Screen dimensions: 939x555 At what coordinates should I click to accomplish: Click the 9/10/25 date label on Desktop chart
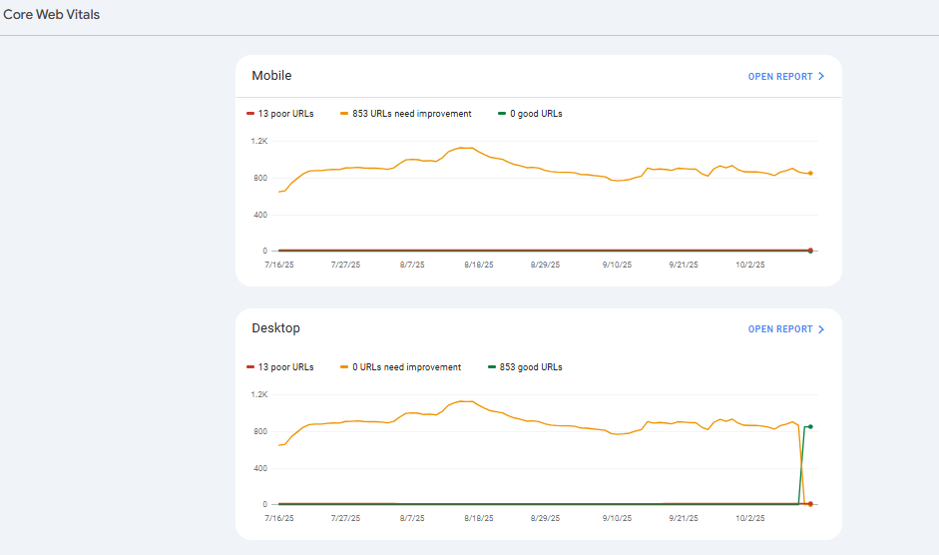[x=617, y=519]
